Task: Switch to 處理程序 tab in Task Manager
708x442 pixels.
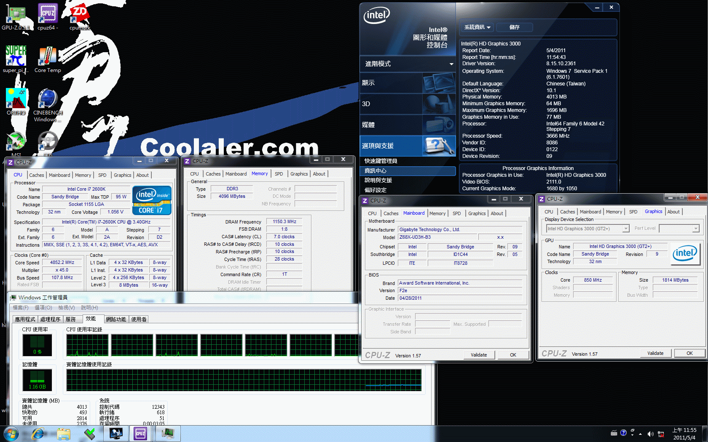Action: [51, 320]
